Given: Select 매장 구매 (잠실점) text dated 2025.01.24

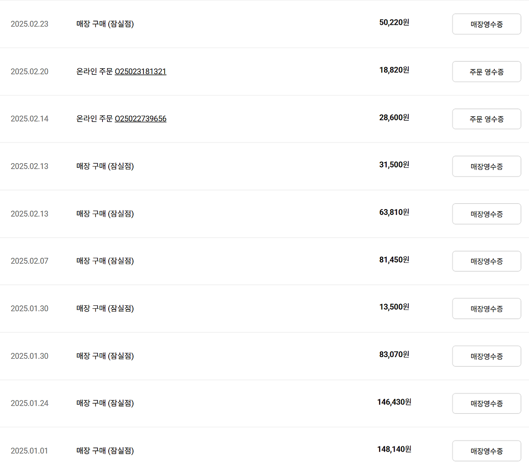Looking at the screenshot, I should click(x=105, y=403).
